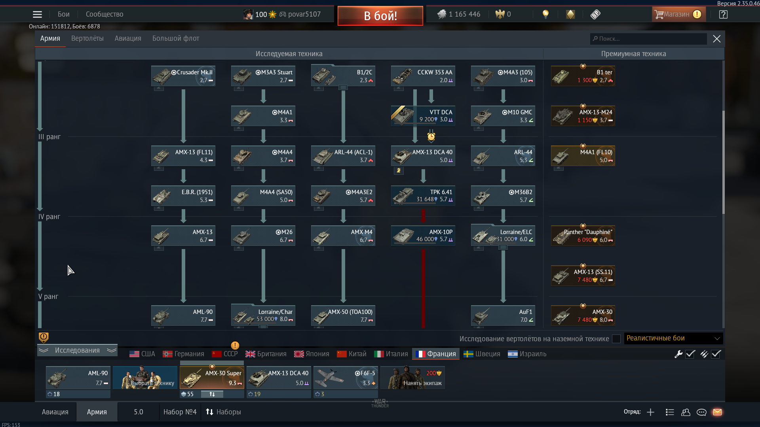Open the Сообщество menu
This screenshot has height=427, width=760.
click(x=104, y=14)
